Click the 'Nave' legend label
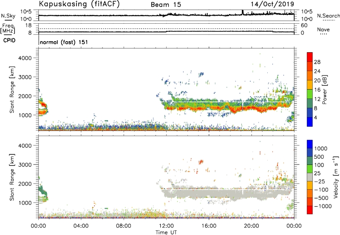 tap(323, 29)
